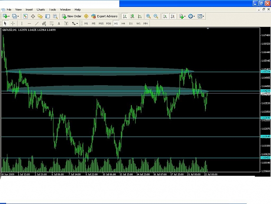
Task: Open the Navigator folder-star icon
Action: pyautogui.click(x=40, y=16)
